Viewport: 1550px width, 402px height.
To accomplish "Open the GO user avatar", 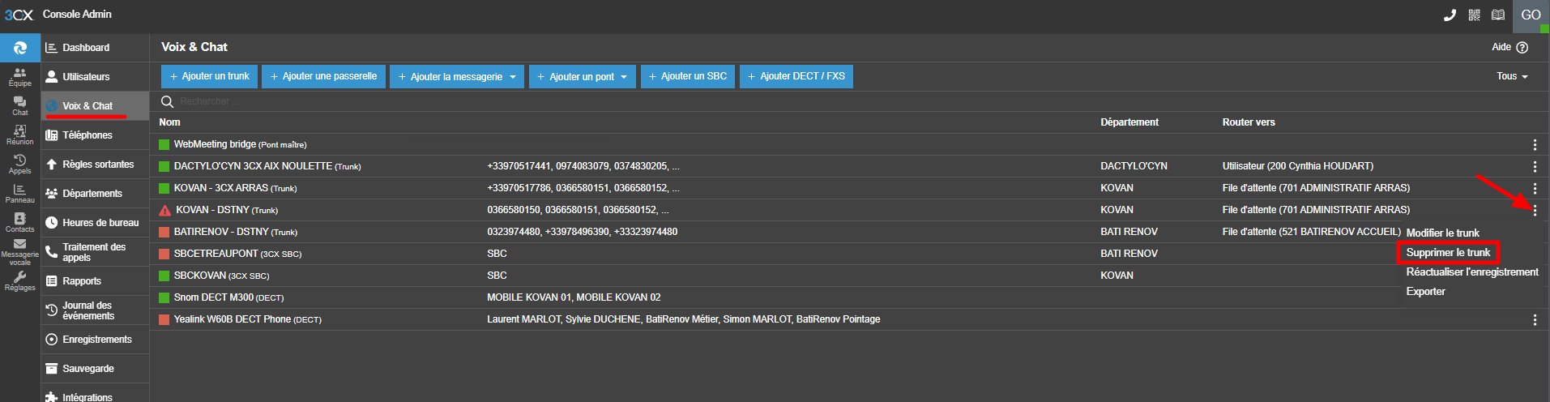I will (1531, 15).
